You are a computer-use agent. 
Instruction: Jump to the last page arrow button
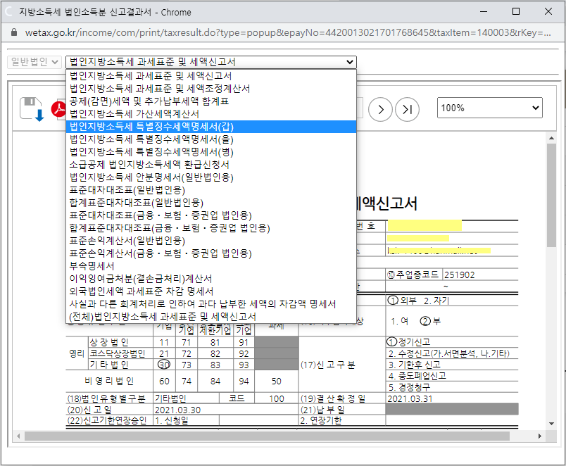point(407,108)
